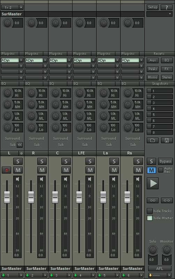Check the hide Tracks checkbox
Viewport: 175px width, 279px height.
coord(150,211)
